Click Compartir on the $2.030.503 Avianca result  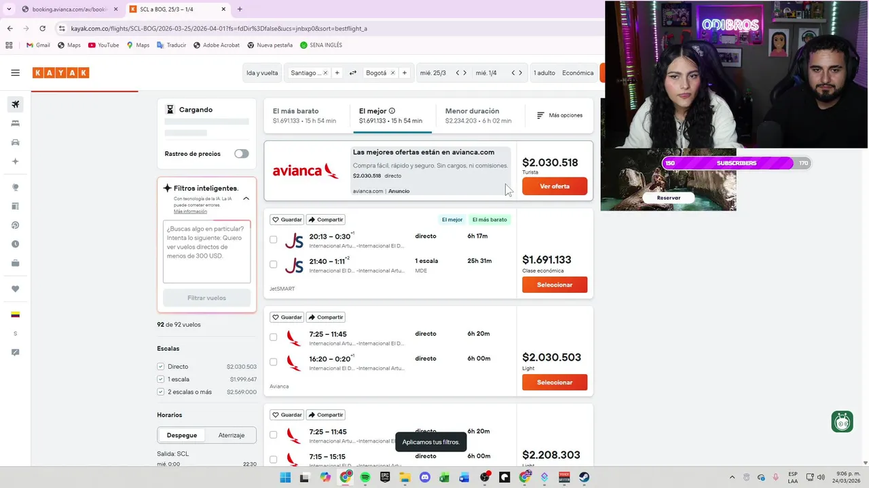pos(325,317)
